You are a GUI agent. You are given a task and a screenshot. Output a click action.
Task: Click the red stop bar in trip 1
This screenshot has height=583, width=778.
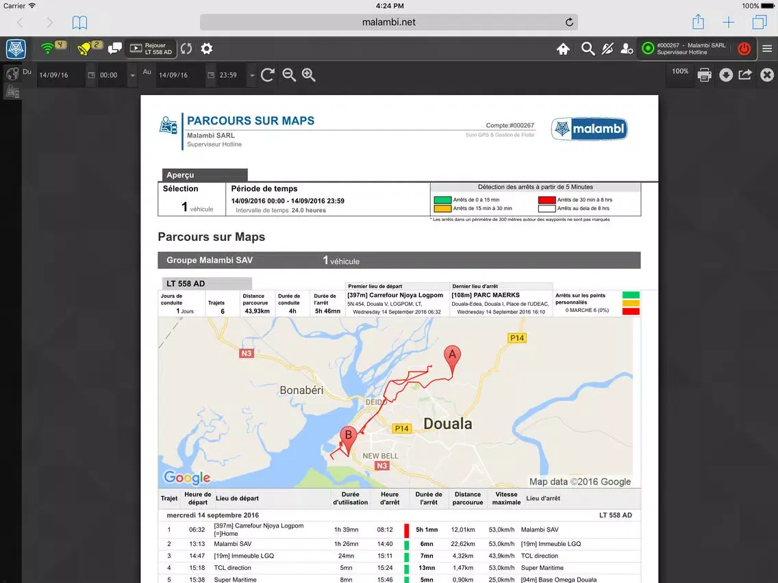click(x=406, y=530)
